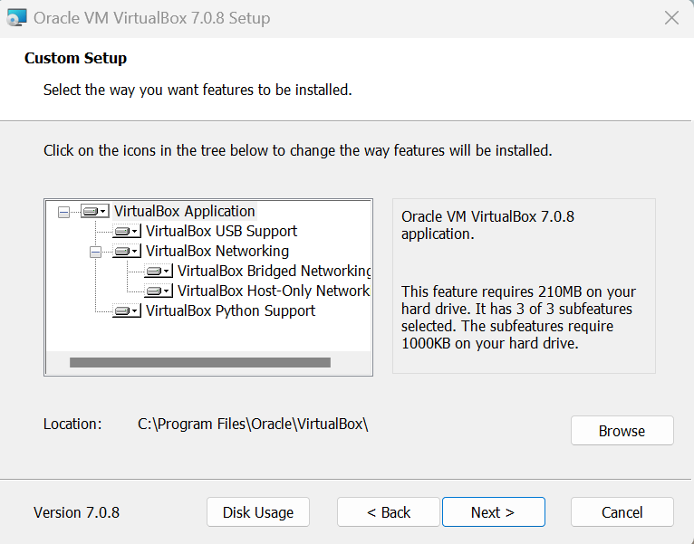Click the feature tree horizontal scrollbar

pyautogui.click(x=200, y=363)
